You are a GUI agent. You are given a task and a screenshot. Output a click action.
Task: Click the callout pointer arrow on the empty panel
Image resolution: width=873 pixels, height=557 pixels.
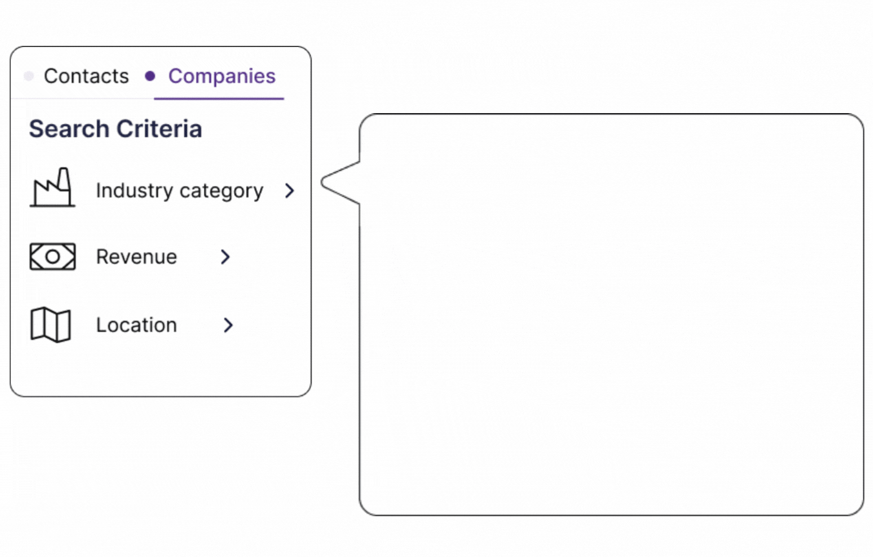tap(339, 183)
